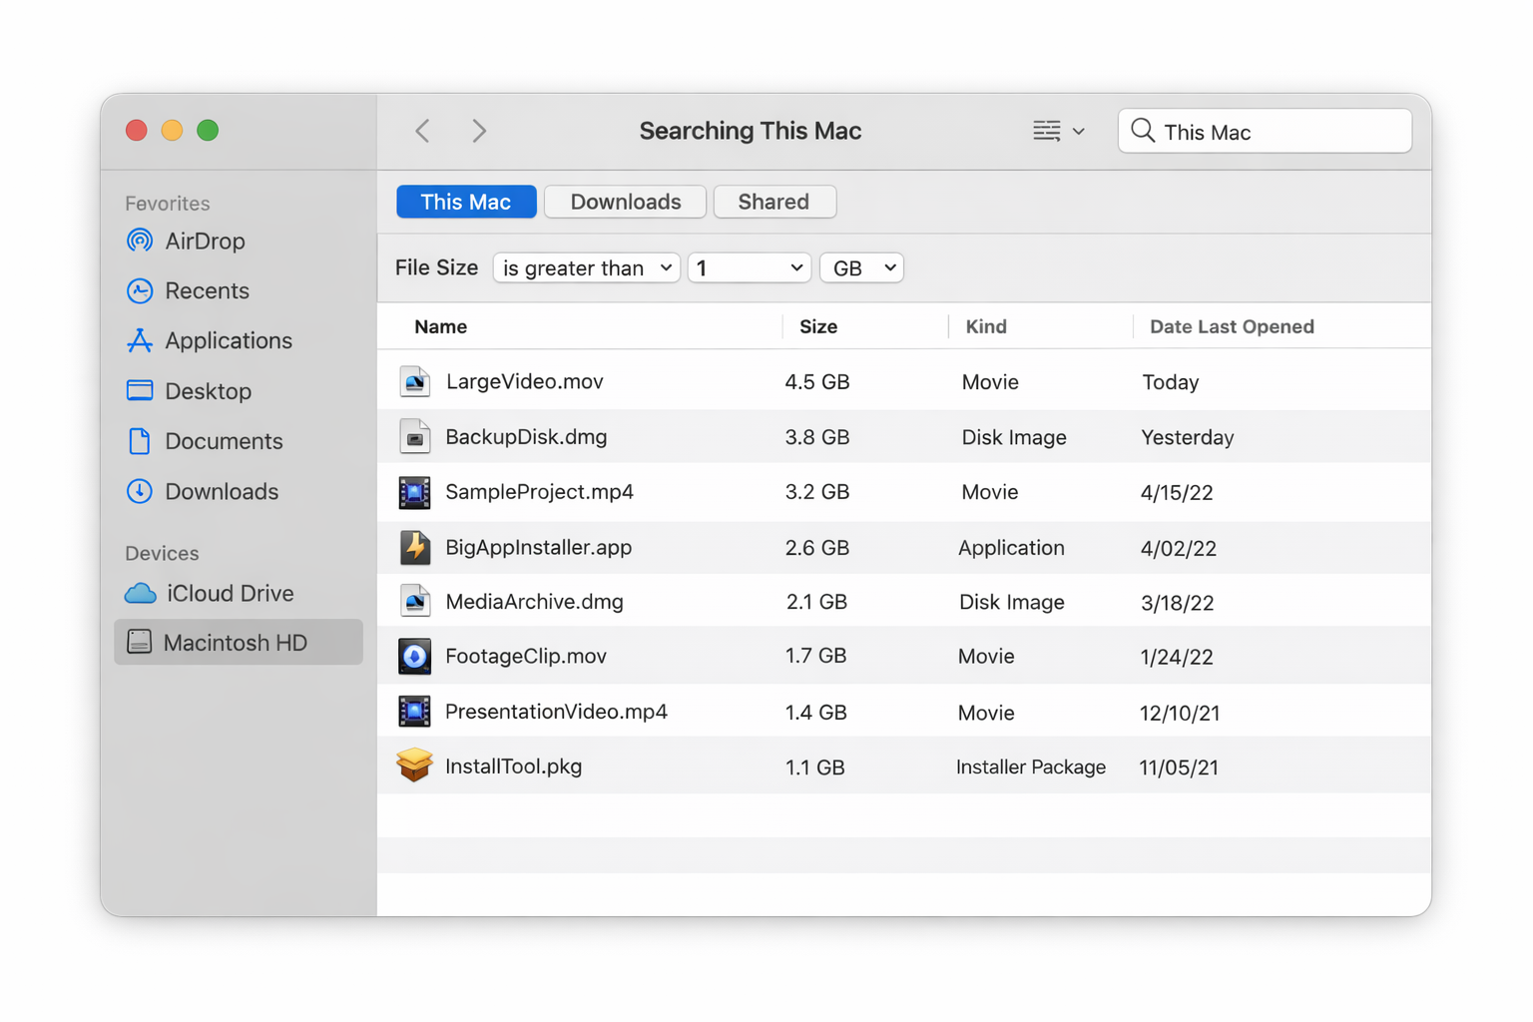Click the AirDrop icon in sidebar

(140, 241)
